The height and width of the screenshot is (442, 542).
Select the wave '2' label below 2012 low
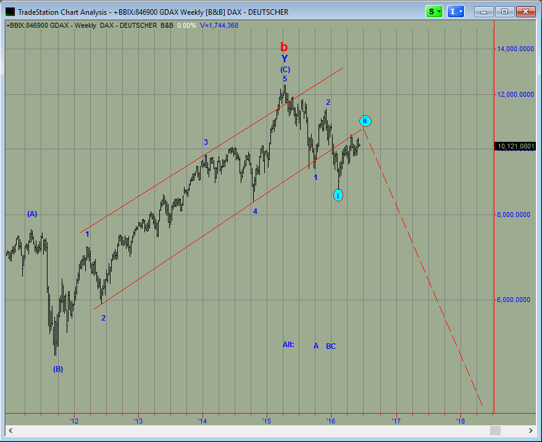(x=103, y=318)
